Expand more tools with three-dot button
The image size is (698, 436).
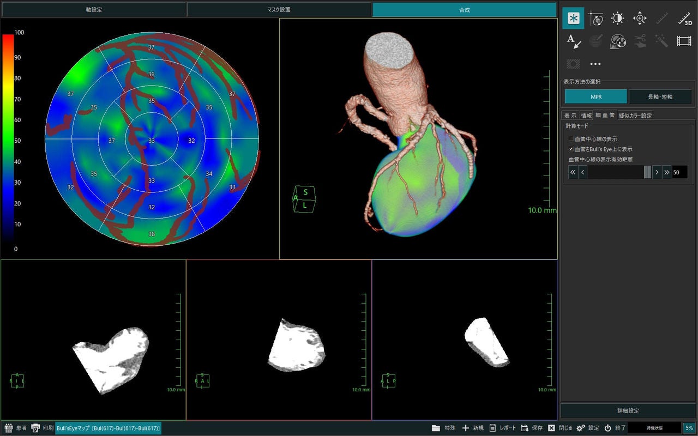coord(595,64)
